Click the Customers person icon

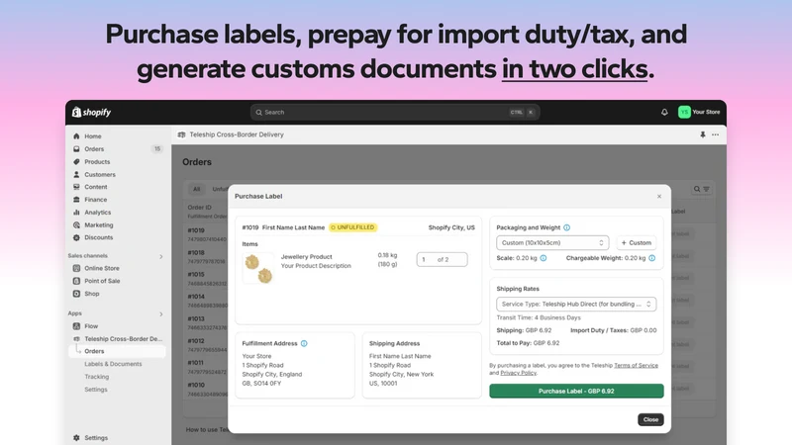[x=76, y=175]
